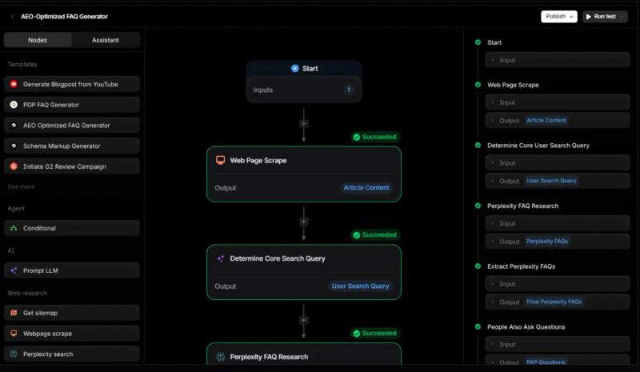Screen dimensions: 640x372
Task: Click the plus connector below Web Page Scrape
Action: click(x=304, y=222)
